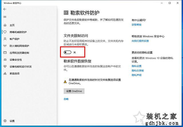Viewport: 183px width, 127px height.
Task: Click the 勒索软件防护 page title
Action: (x=85, y=13)
